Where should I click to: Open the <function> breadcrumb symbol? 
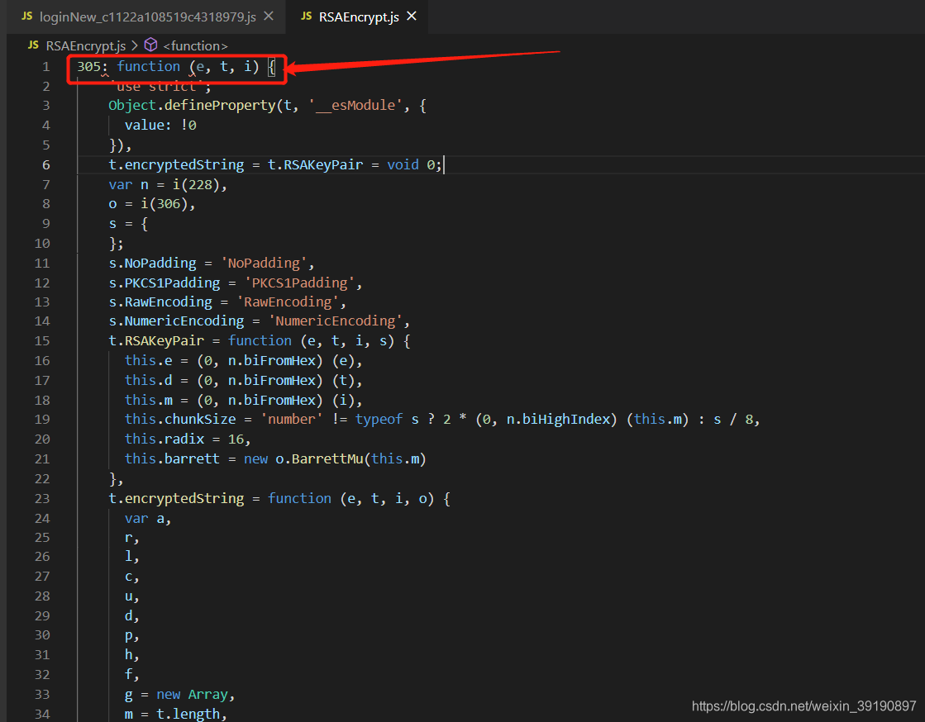(195, 46)
